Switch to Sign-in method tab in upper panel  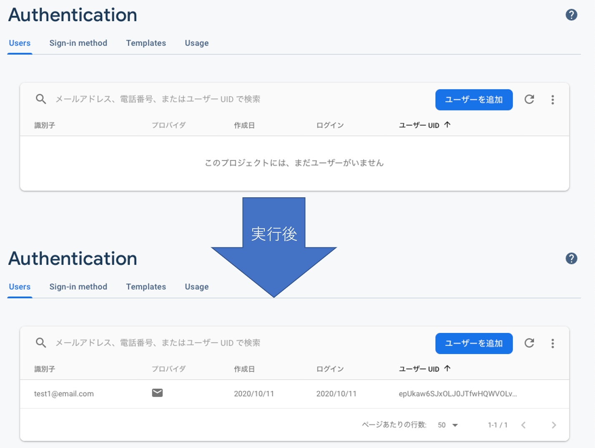(x=78, y=43)
